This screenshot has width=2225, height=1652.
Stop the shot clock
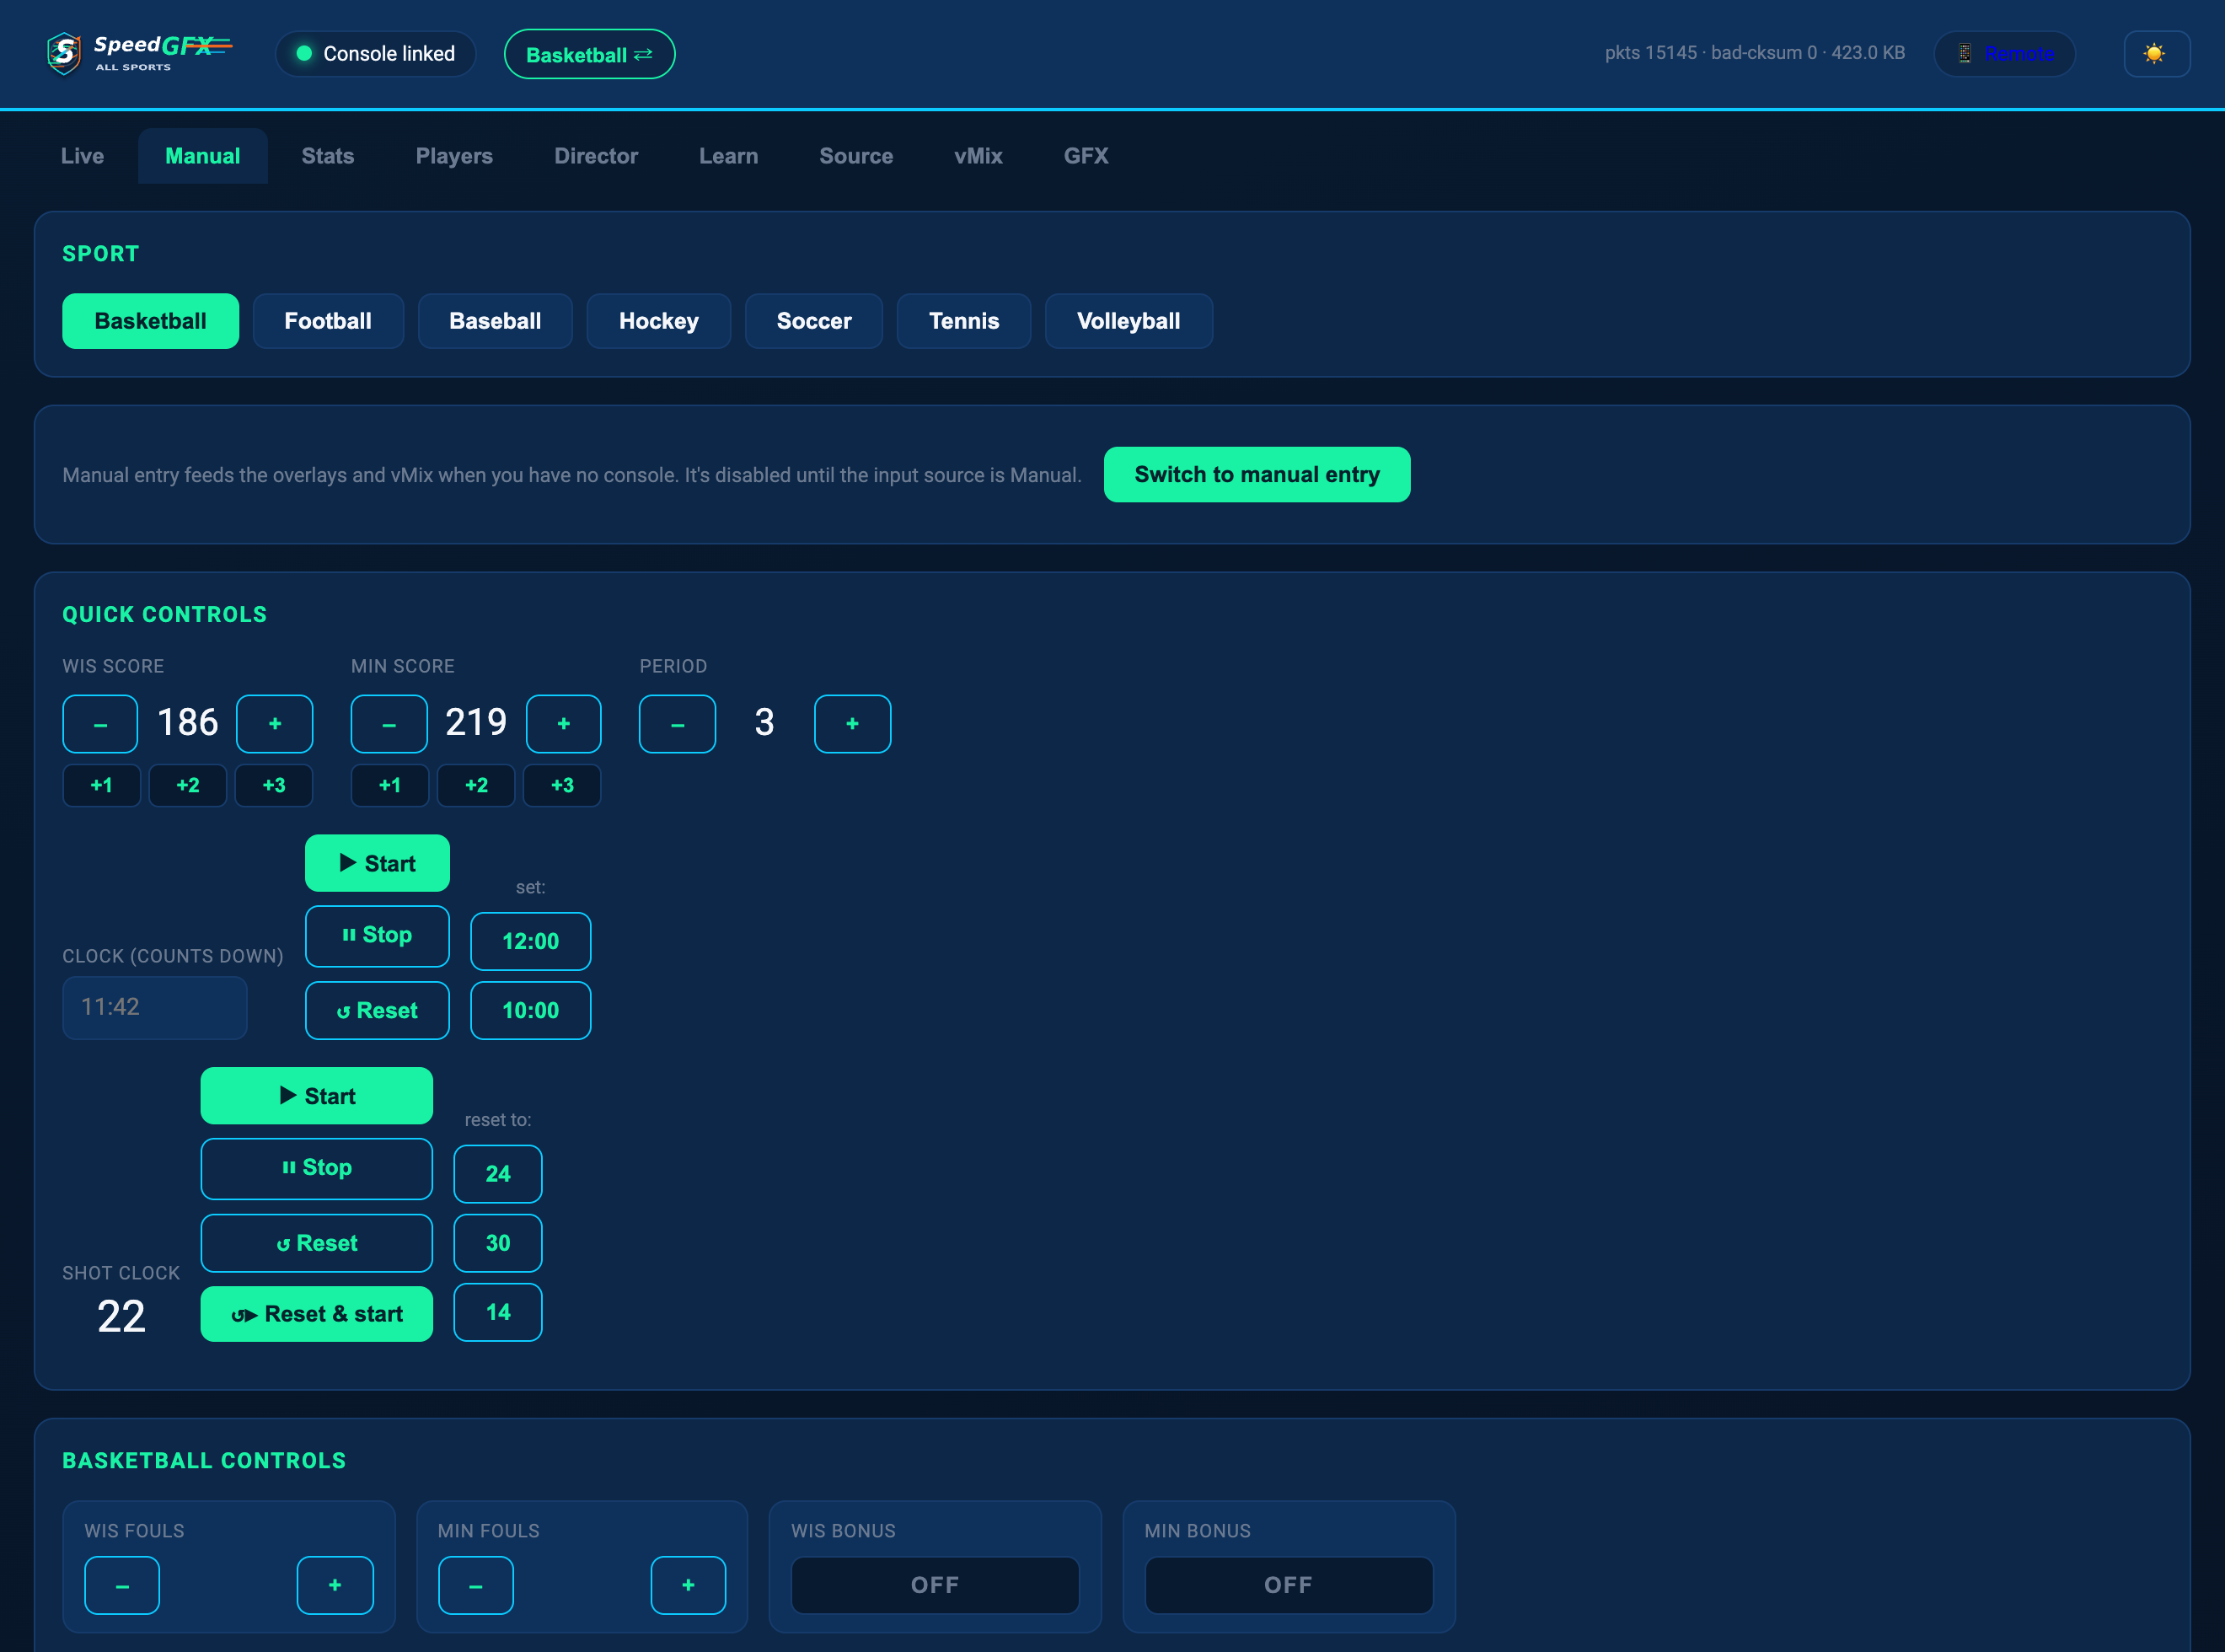[x=317, y=1168]
